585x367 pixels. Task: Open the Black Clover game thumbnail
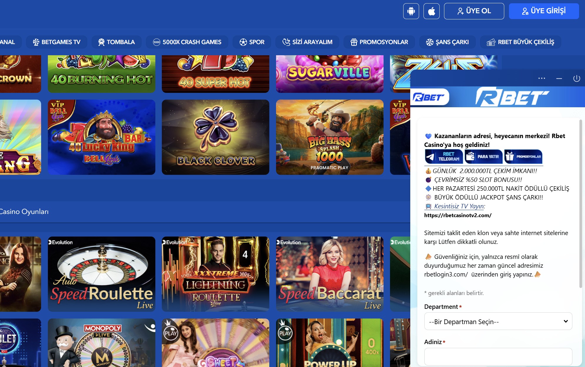(215, 137)
